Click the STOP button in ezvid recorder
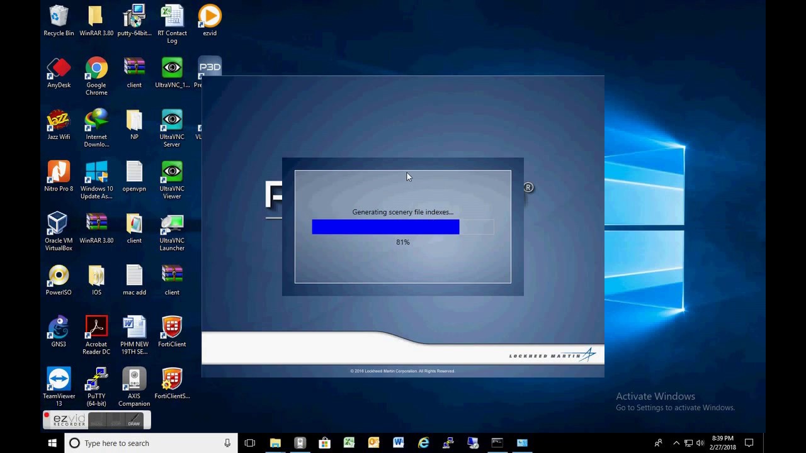The width and height of the screenshot is (806, 453). tap(116, 421)
